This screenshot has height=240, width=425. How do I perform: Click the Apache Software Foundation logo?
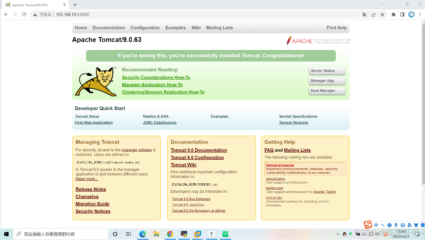[318, 41]
